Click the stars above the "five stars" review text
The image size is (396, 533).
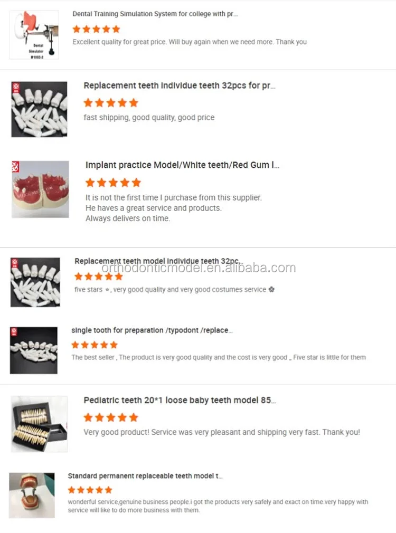[x=99, y=276]
